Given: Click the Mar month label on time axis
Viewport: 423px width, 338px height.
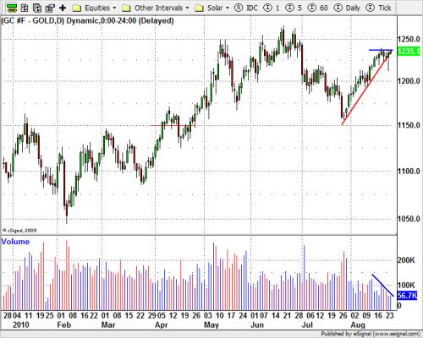Looking at the screenshot, I should point(108,324).
